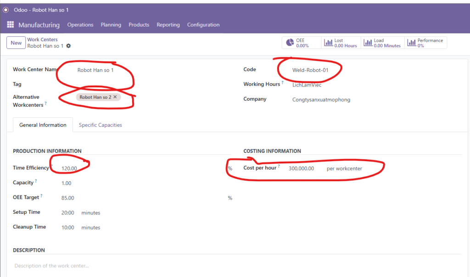Remove the Robot Han so 2 tag

pos(115,97)
